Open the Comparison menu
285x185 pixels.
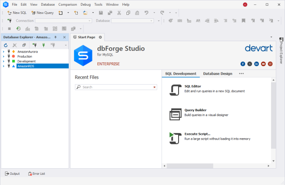tap(67, 4)
